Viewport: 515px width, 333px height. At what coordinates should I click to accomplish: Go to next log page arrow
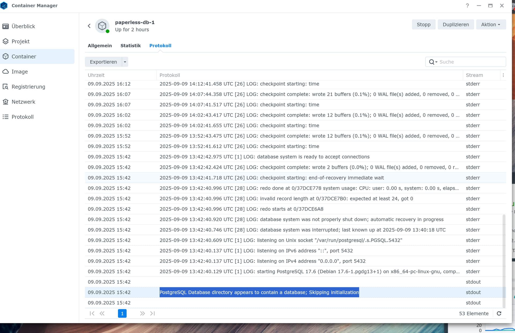(142, 313)
